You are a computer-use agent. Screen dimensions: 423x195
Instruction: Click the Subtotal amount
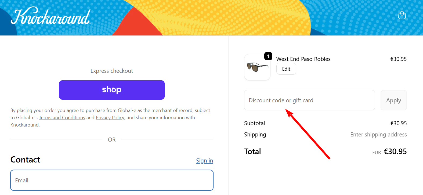pos(399,123)
